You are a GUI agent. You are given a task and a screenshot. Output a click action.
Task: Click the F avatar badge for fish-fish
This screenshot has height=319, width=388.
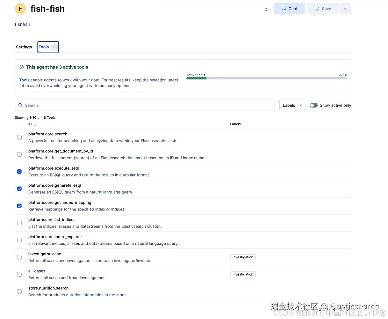tap(20, 9)
